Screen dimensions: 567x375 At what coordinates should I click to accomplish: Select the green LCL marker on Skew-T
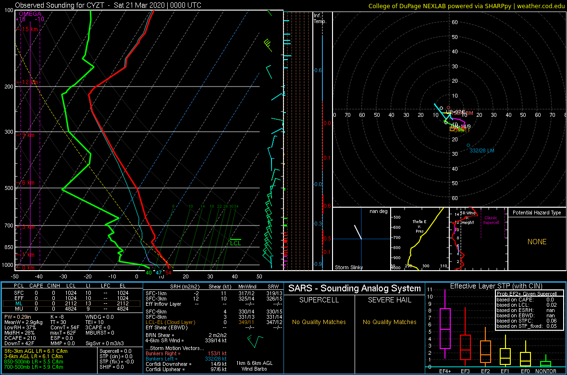[x=235, y=242]
